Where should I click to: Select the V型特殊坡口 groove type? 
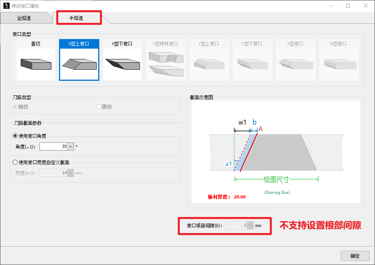pyautogui.click(x=166, y=60)
